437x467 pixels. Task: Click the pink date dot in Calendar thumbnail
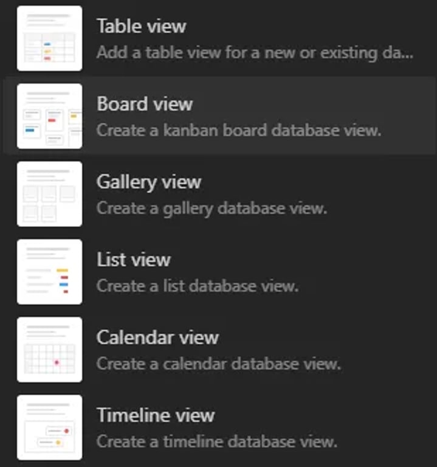click(57, 362)
